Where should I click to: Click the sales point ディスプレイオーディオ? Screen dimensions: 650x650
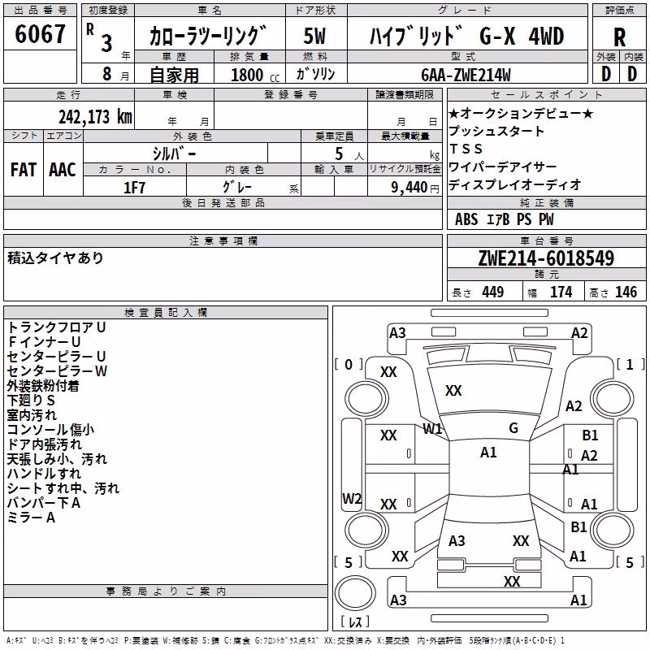pos(515,184)
